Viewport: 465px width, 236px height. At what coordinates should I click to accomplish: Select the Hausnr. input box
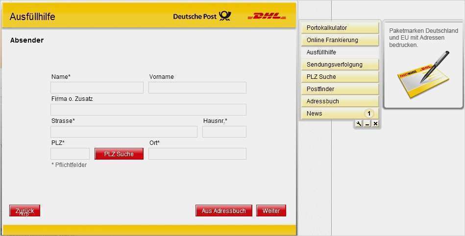click(x=224, y=132)
